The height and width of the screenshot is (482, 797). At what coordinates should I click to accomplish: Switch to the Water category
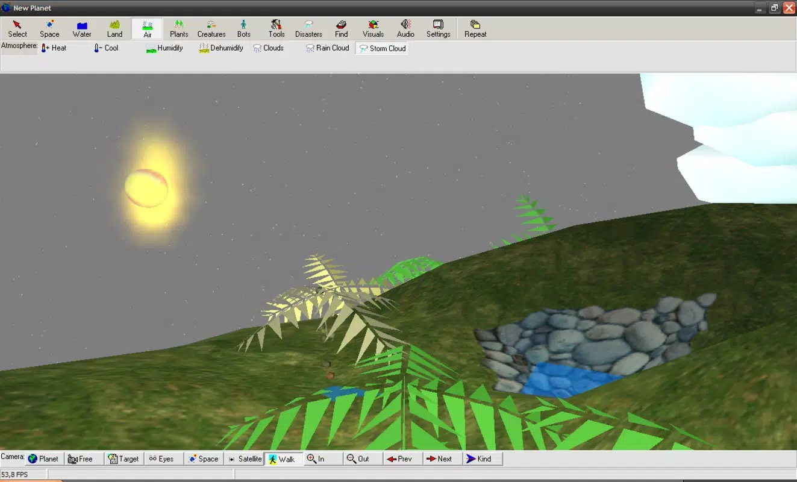82,29
